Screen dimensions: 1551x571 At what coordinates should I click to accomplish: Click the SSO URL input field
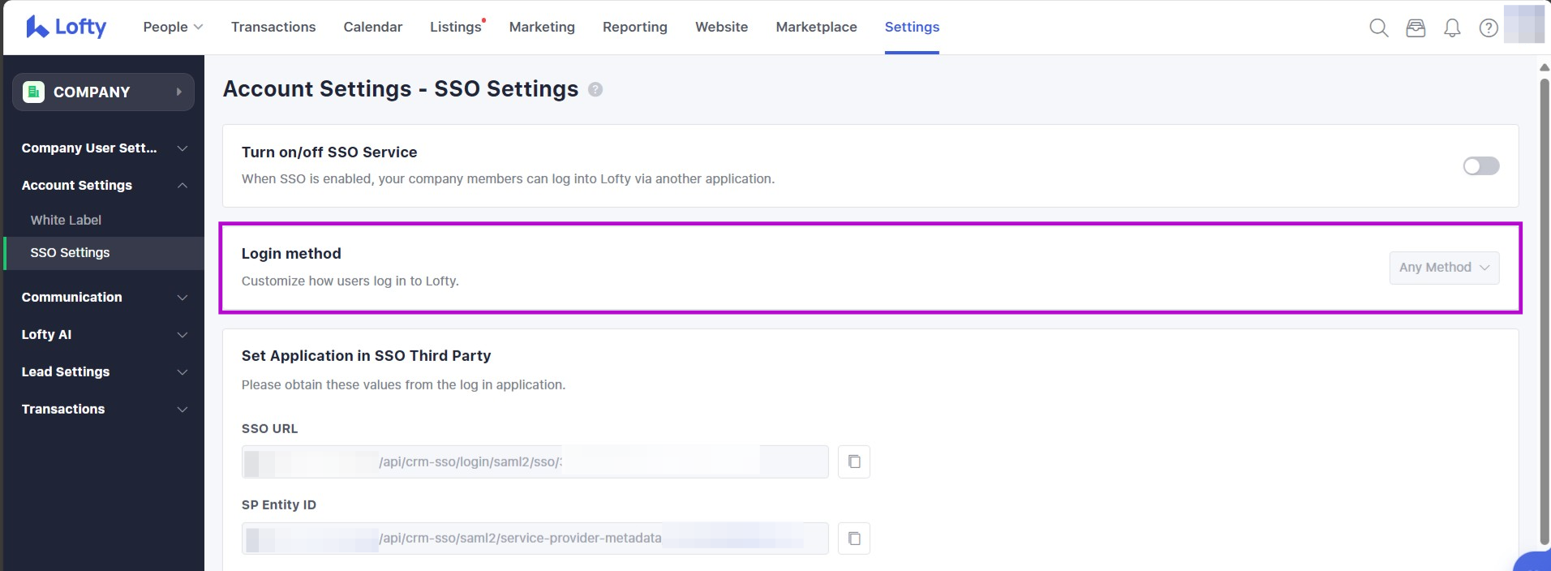coord(534,462)
